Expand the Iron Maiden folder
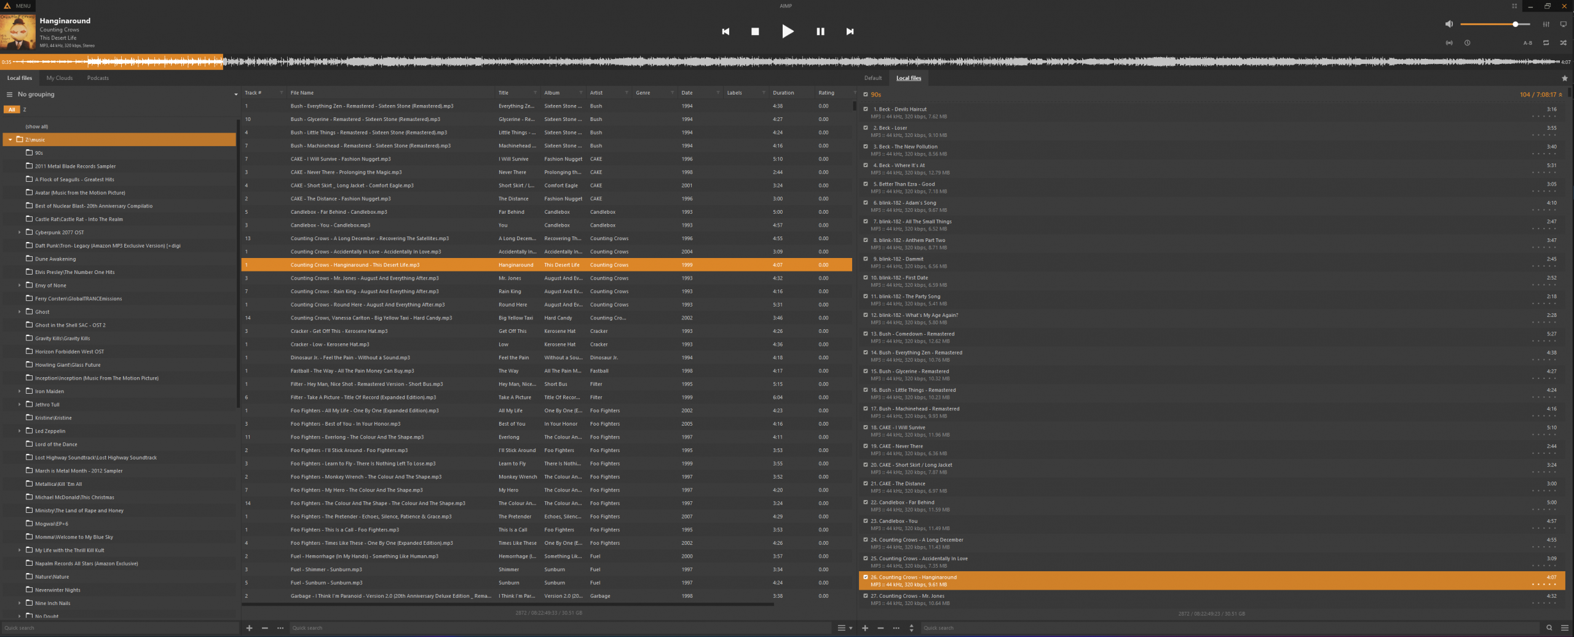The width and height of the screenshot is (1574, 637). click(x=20, y=391)
